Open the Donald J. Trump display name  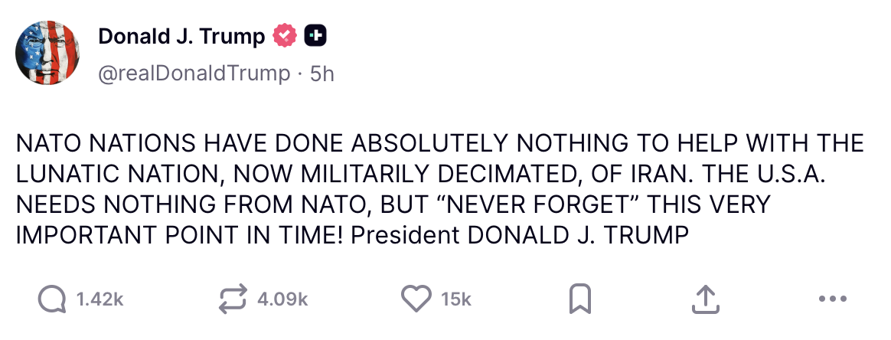pyautogui.click(x=181, y=35)
